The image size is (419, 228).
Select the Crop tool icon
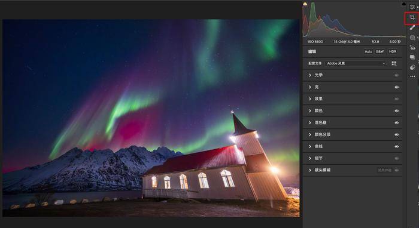coord(412,17)
